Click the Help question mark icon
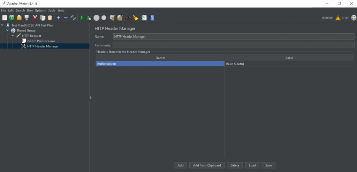This screenshot has width=357, height=172. pos(152,18)
